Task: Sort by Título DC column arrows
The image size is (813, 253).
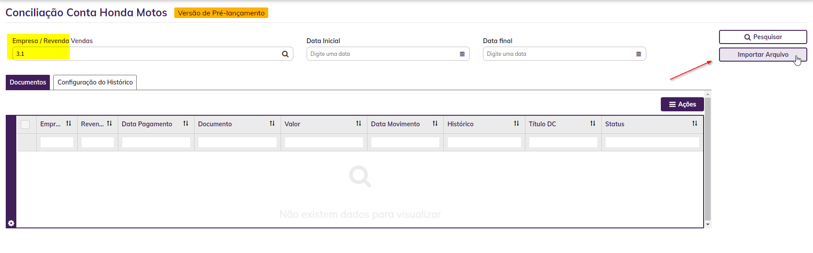Action: coord(593,124)
